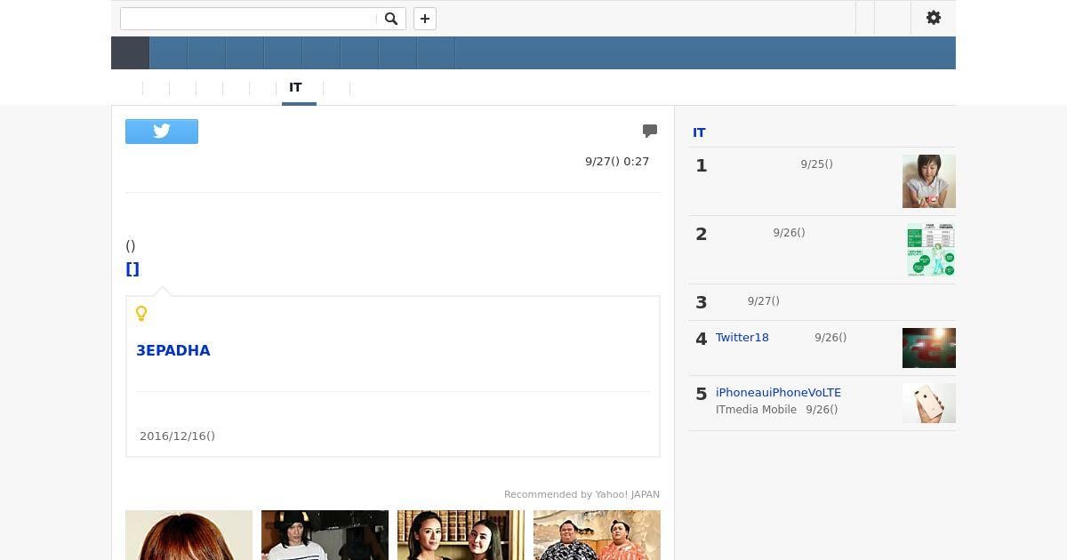The height and width of the screenshot is (560, 1067).
Task: Open comments speech bubble icon
Action: [x=650, y=131]
